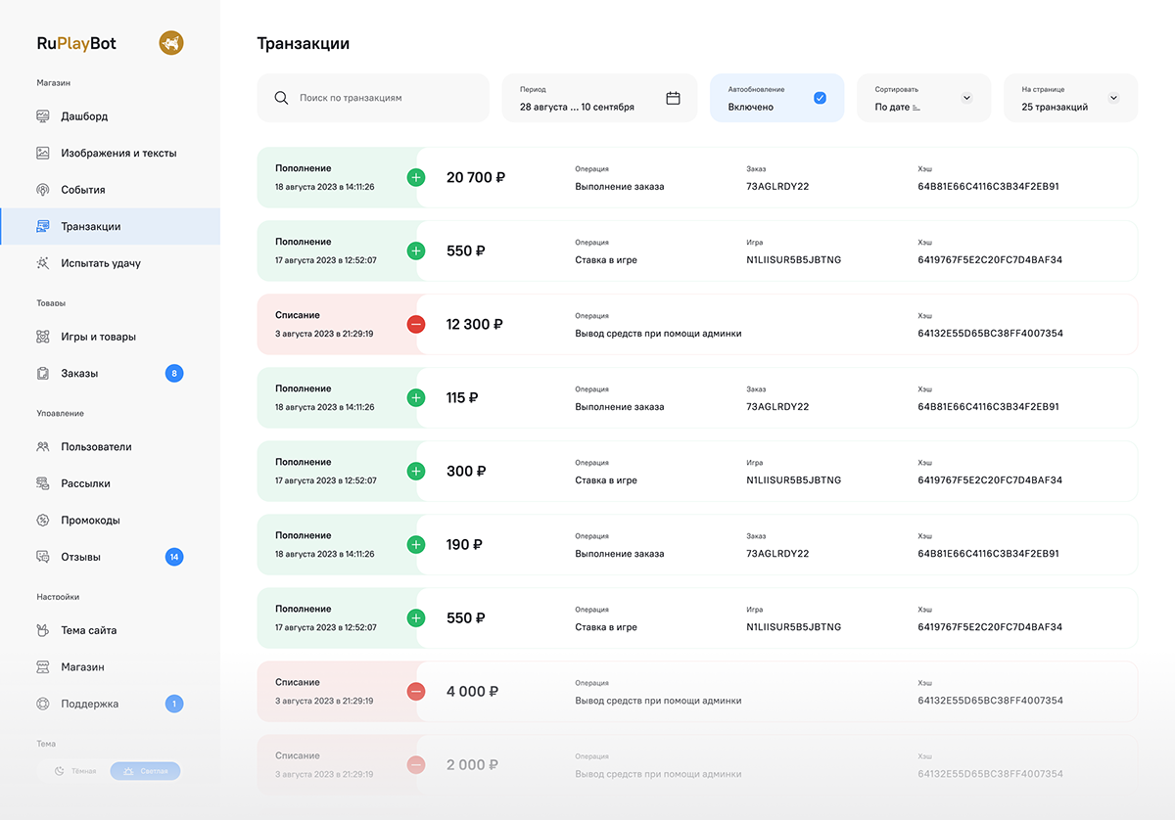Click the 20 700 ₽ amount
This screenshot has height=820, width=1175.
[476, 177]
